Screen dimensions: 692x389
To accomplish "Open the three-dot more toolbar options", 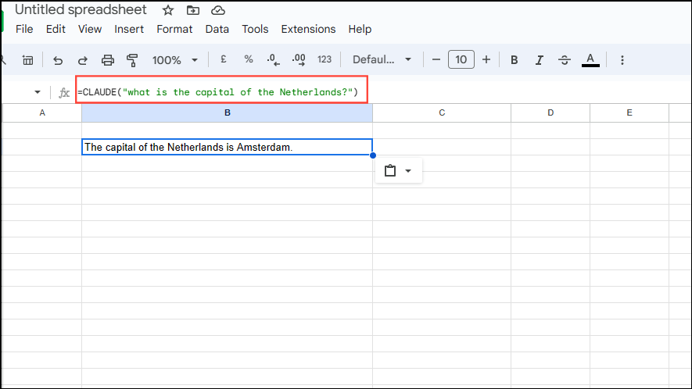I will point(622,60).
